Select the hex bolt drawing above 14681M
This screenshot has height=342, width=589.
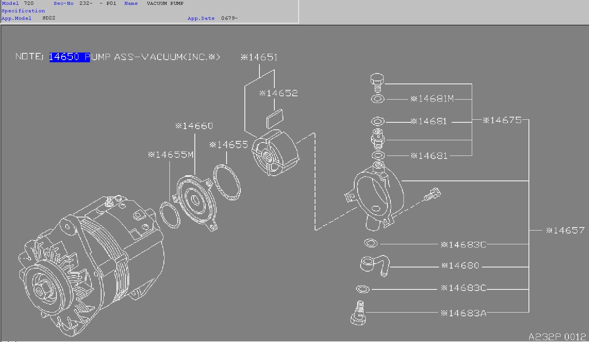pos(377,83)
